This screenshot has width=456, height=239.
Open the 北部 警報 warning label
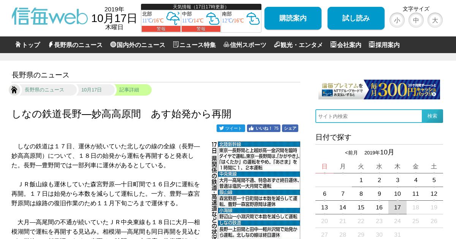pos(161,29)
